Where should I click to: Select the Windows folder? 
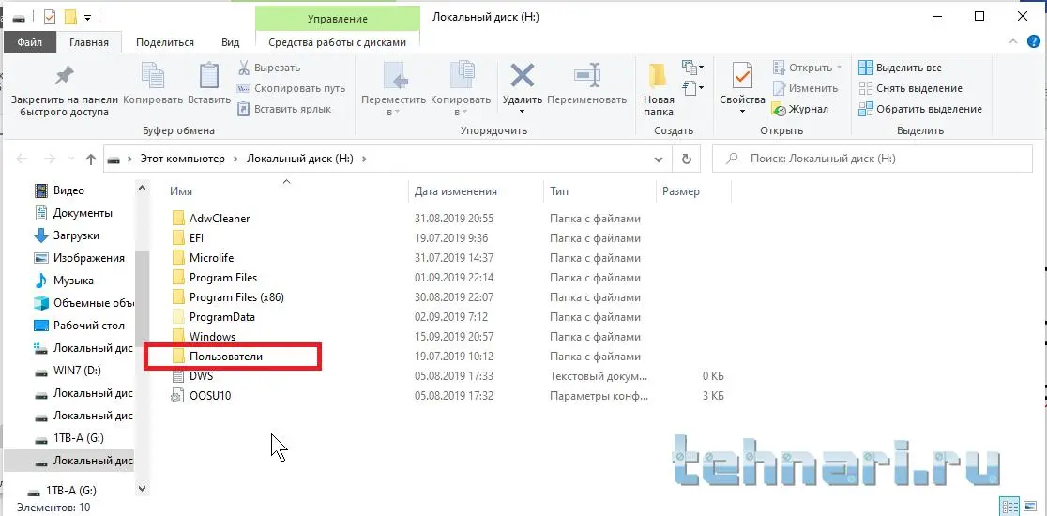212,337
